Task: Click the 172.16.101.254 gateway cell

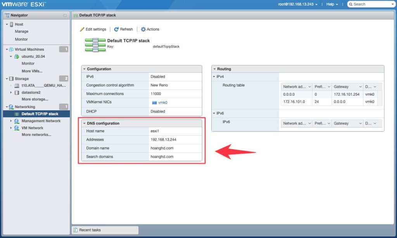Action: 347,94
